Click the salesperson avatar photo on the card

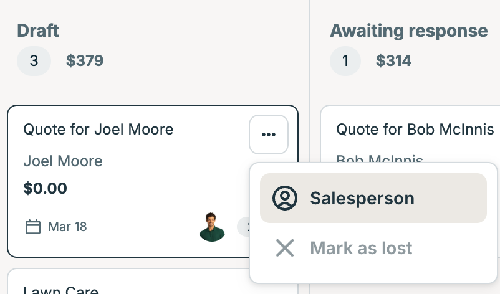tap(212, 227)
